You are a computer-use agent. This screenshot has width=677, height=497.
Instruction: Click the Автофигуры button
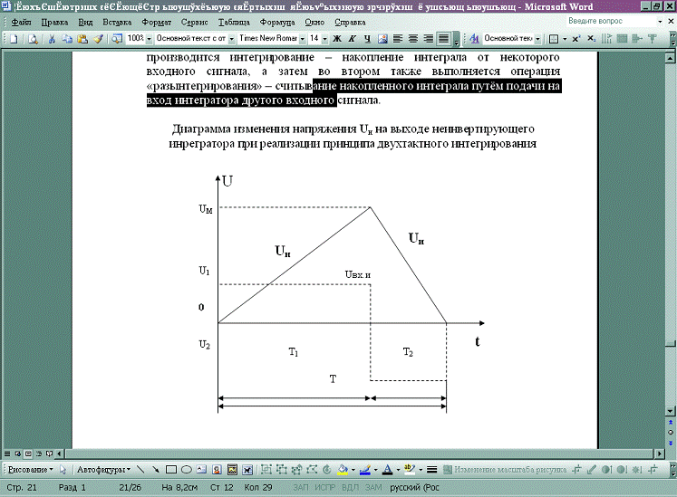pyautogui.click(x=103, y=470)
